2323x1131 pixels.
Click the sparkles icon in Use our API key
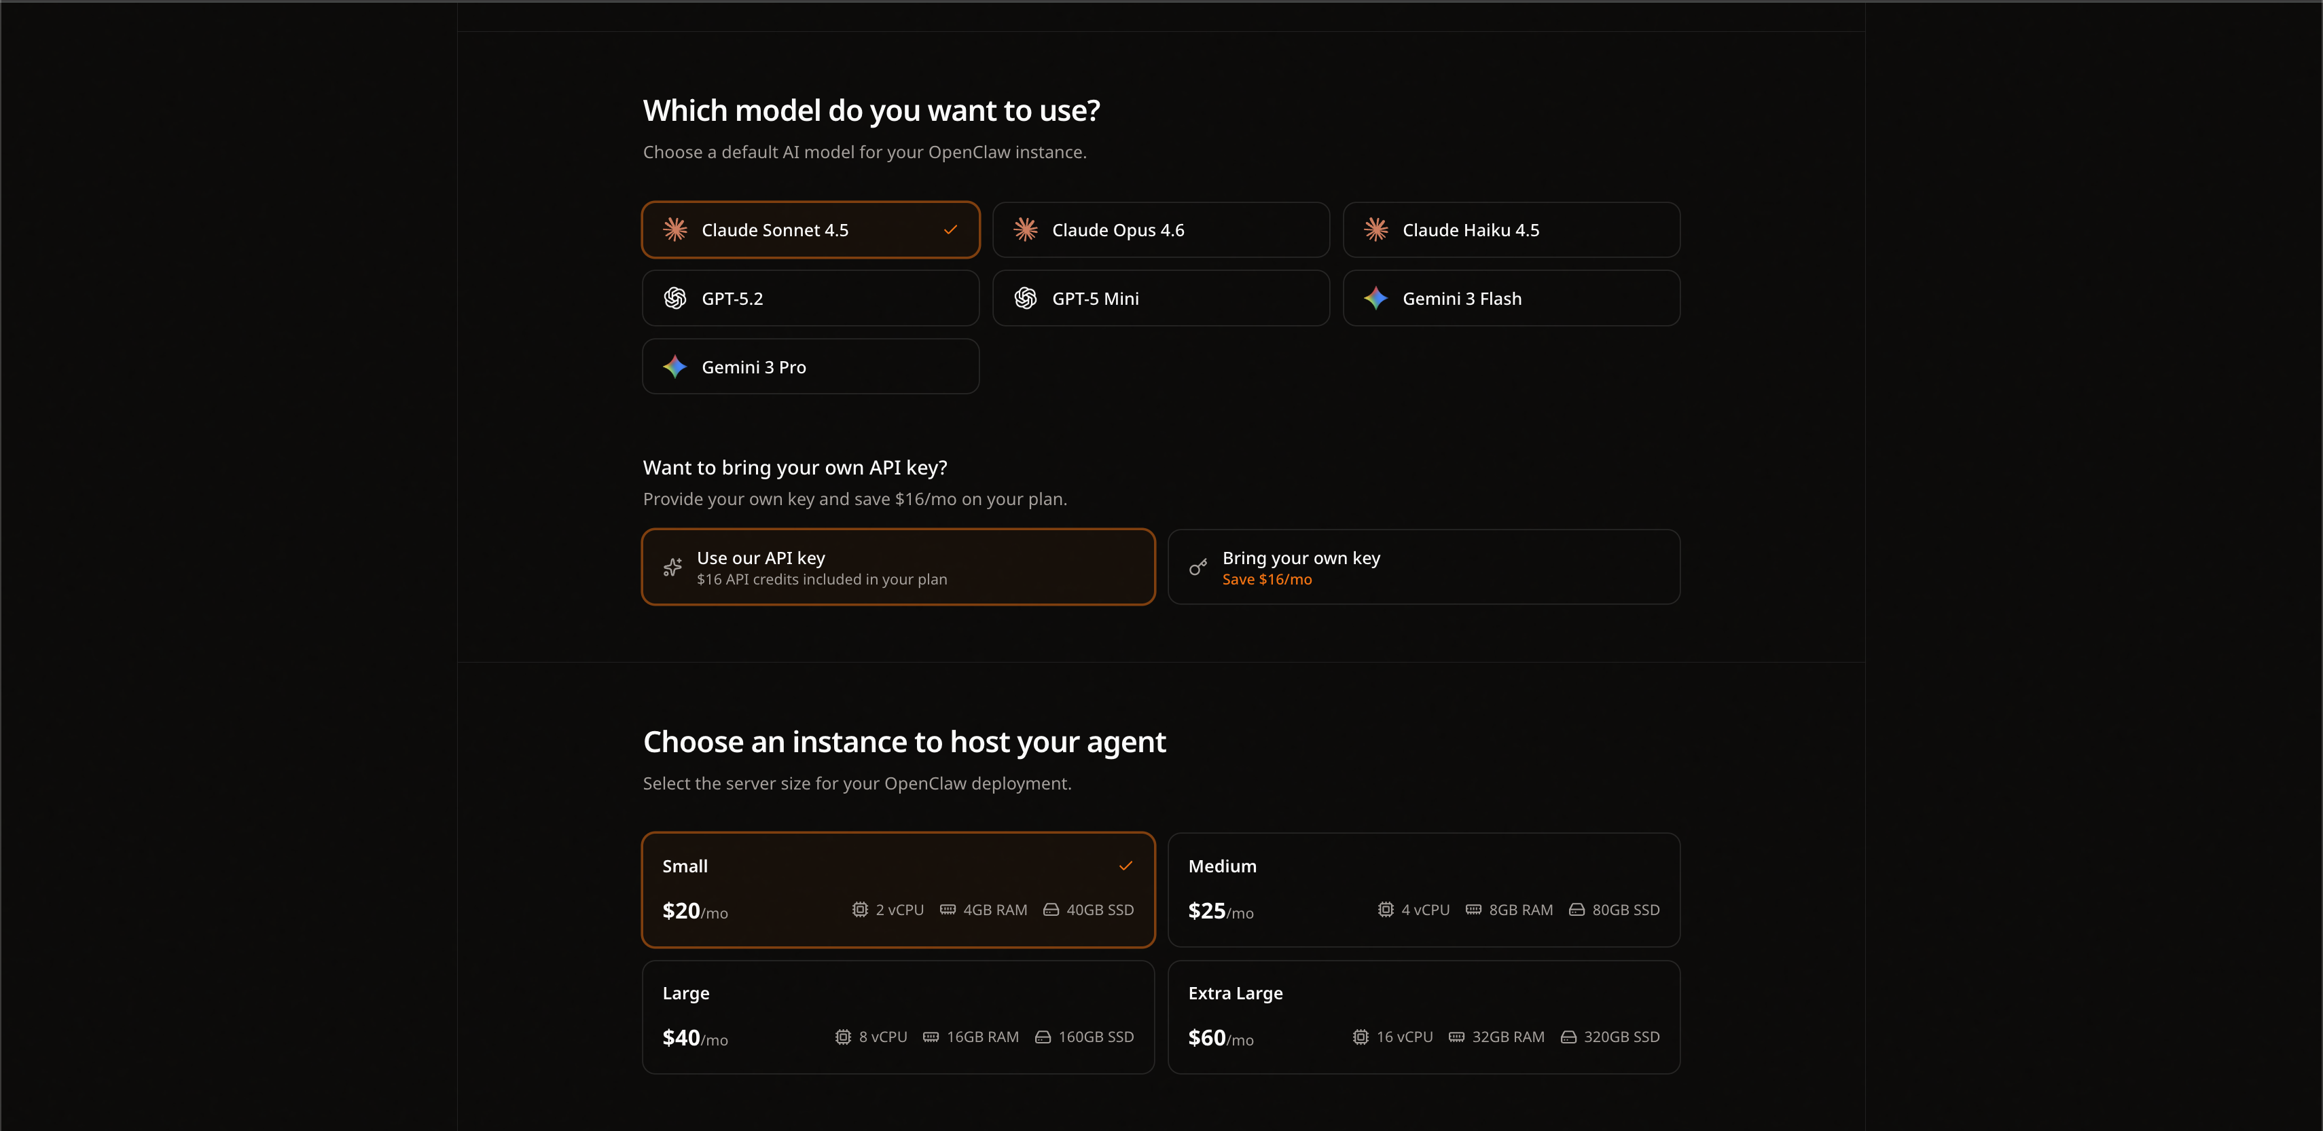671,568
